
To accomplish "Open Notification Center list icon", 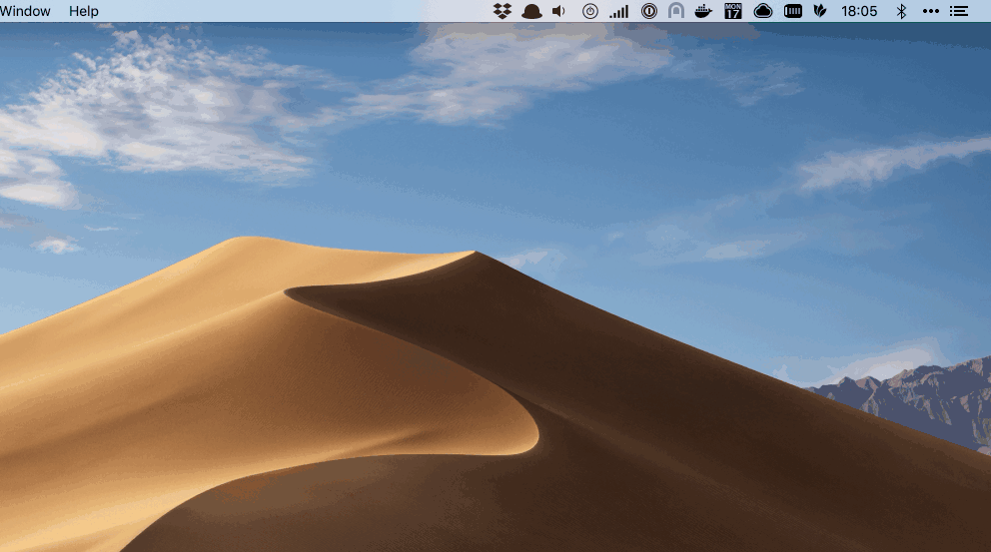I will point(959,11).
